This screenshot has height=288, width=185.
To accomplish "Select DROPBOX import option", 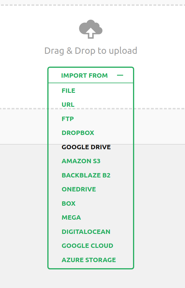I will (78, 133).
